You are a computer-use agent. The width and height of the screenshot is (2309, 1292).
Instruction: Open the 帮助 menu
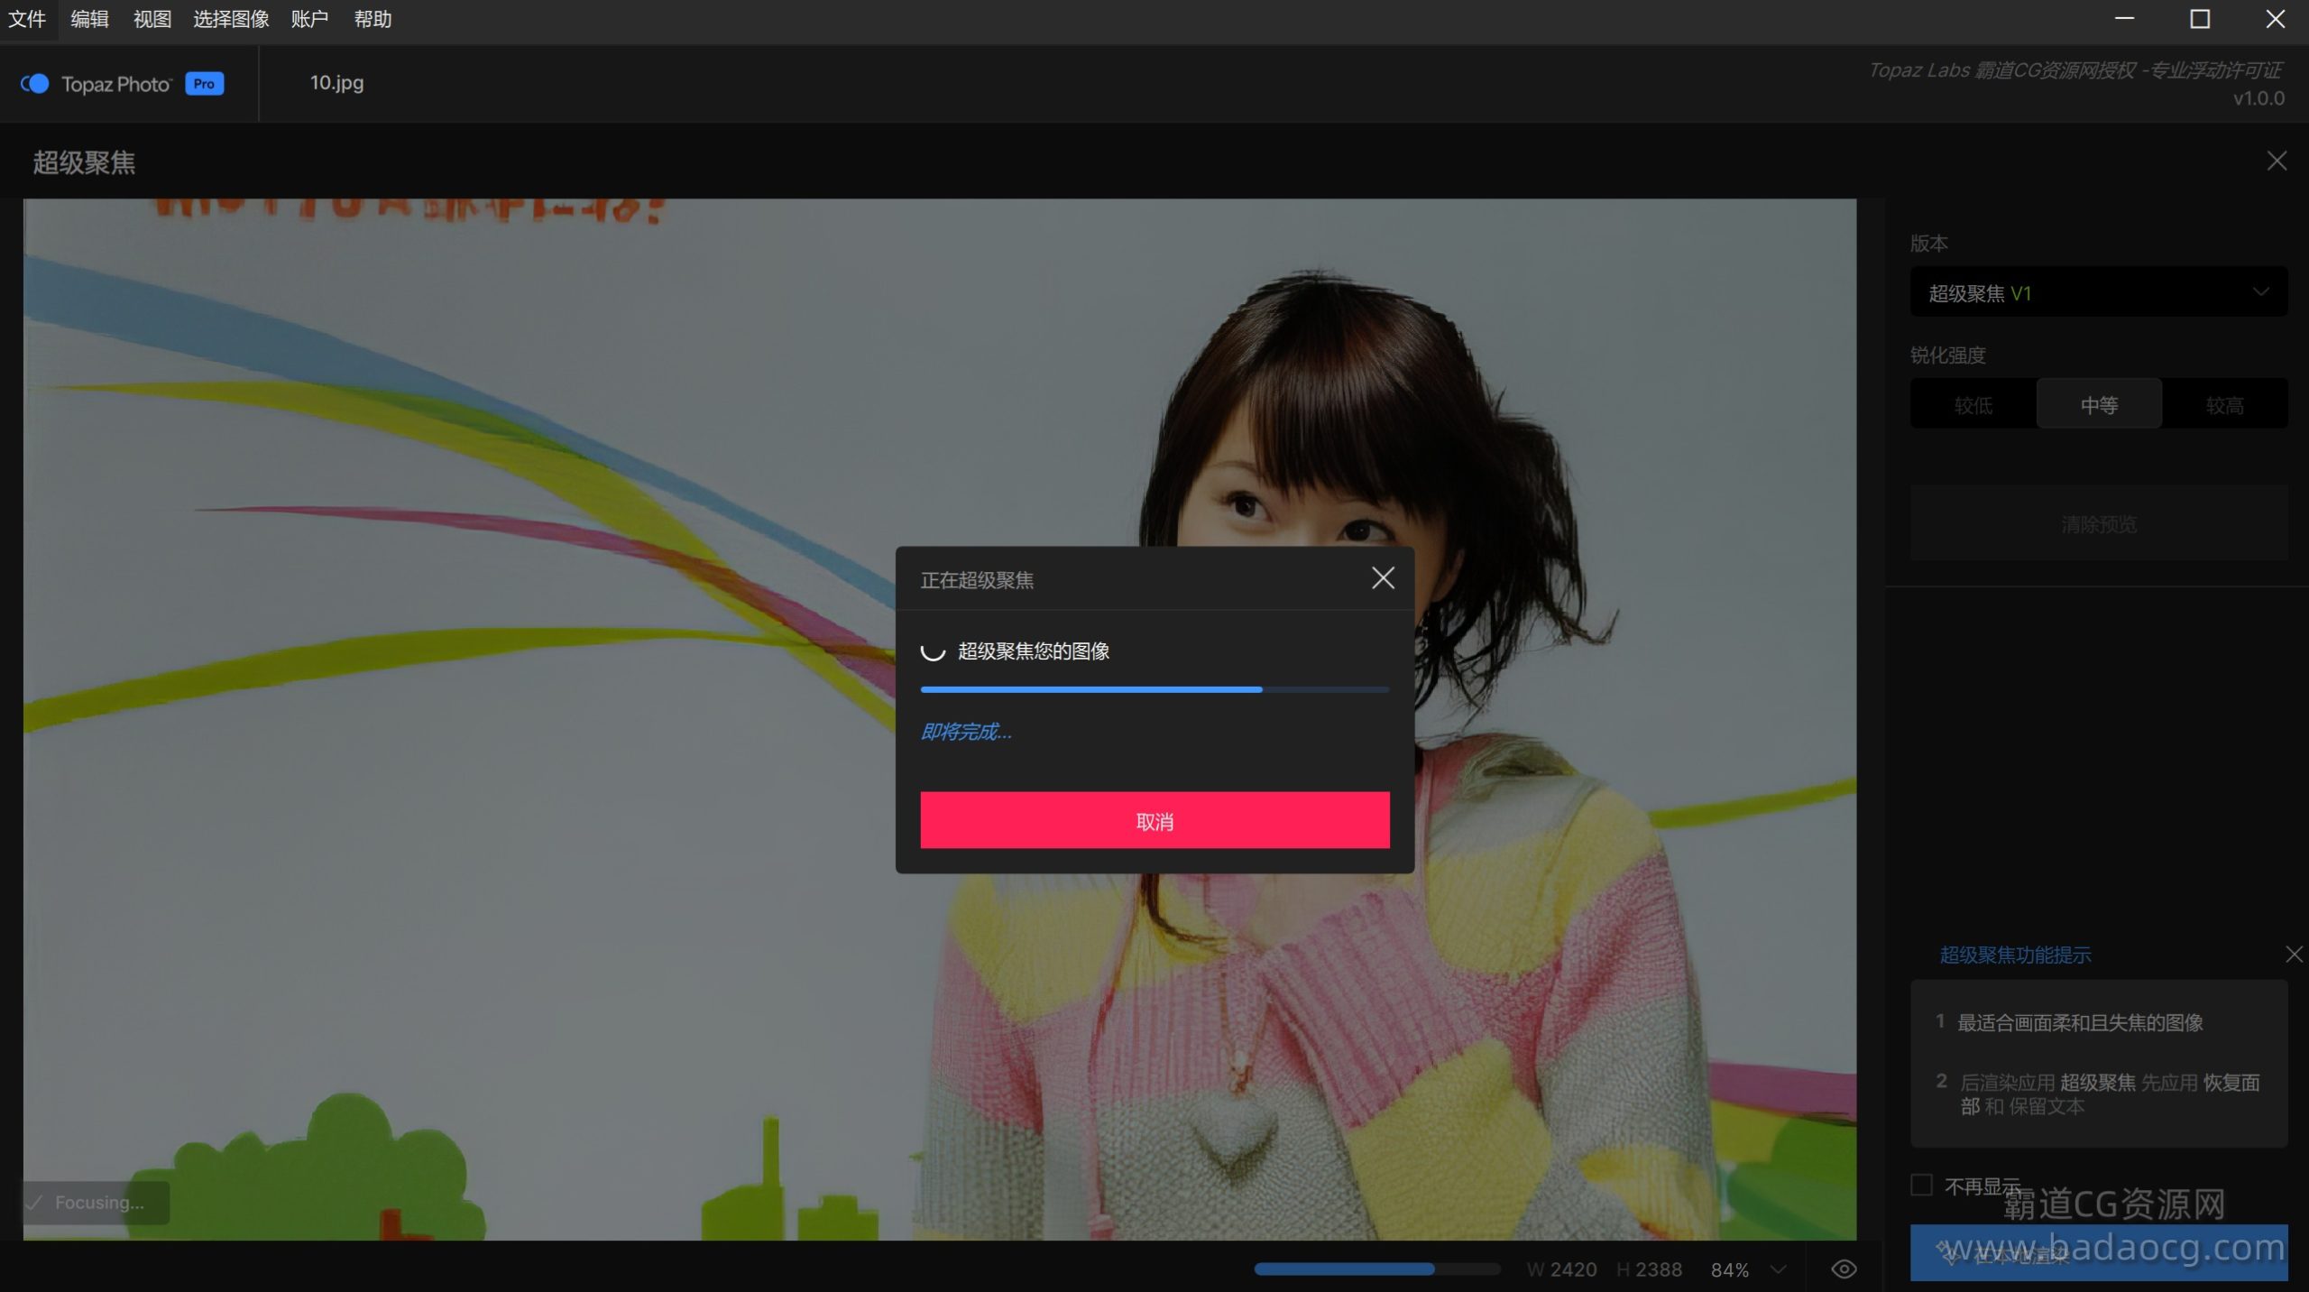pos(373,19)
